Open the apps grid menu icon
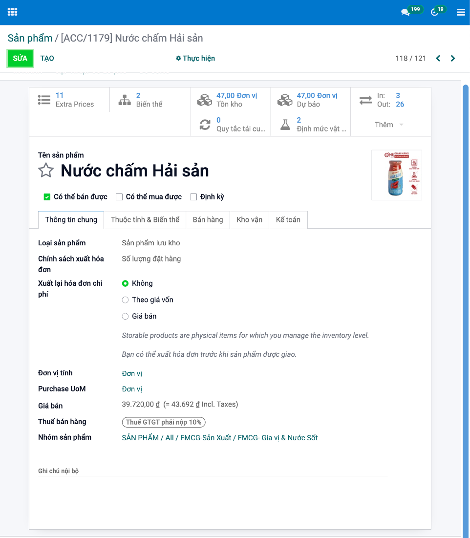 pyautogui.click(x=12, y=12)
